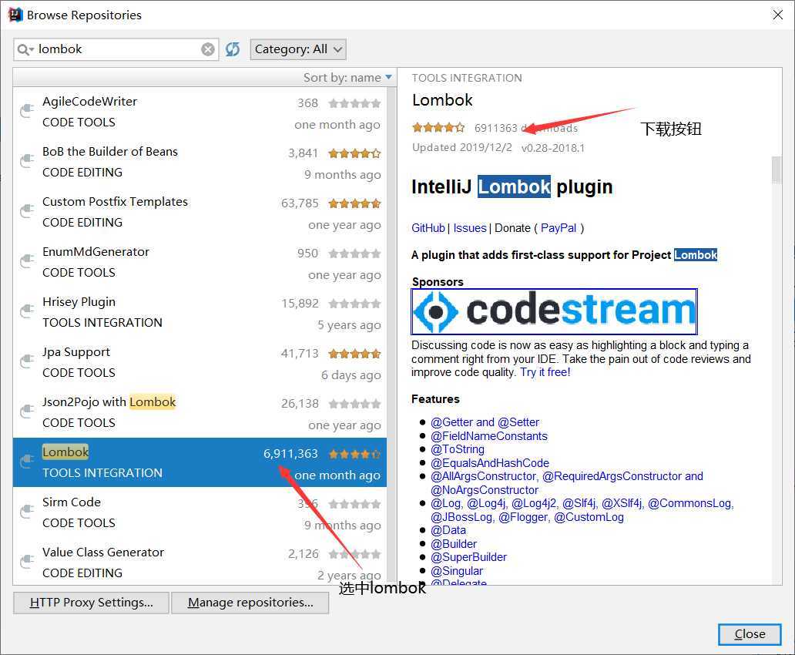Click the IntelliJ Lombok plugin heading

[512, 186]
